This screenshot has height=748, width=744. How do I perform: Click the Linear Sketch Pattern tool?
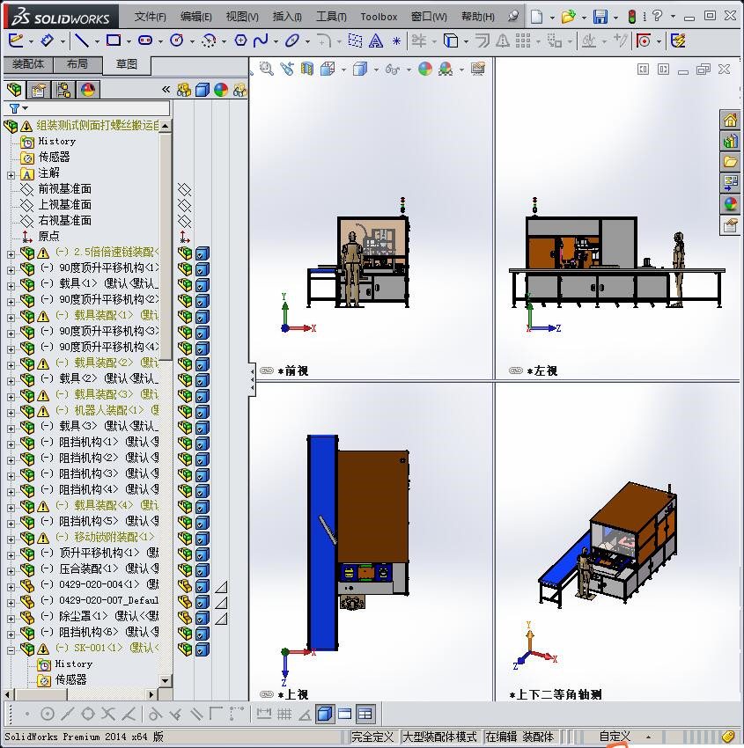click(x=523, y=40)
